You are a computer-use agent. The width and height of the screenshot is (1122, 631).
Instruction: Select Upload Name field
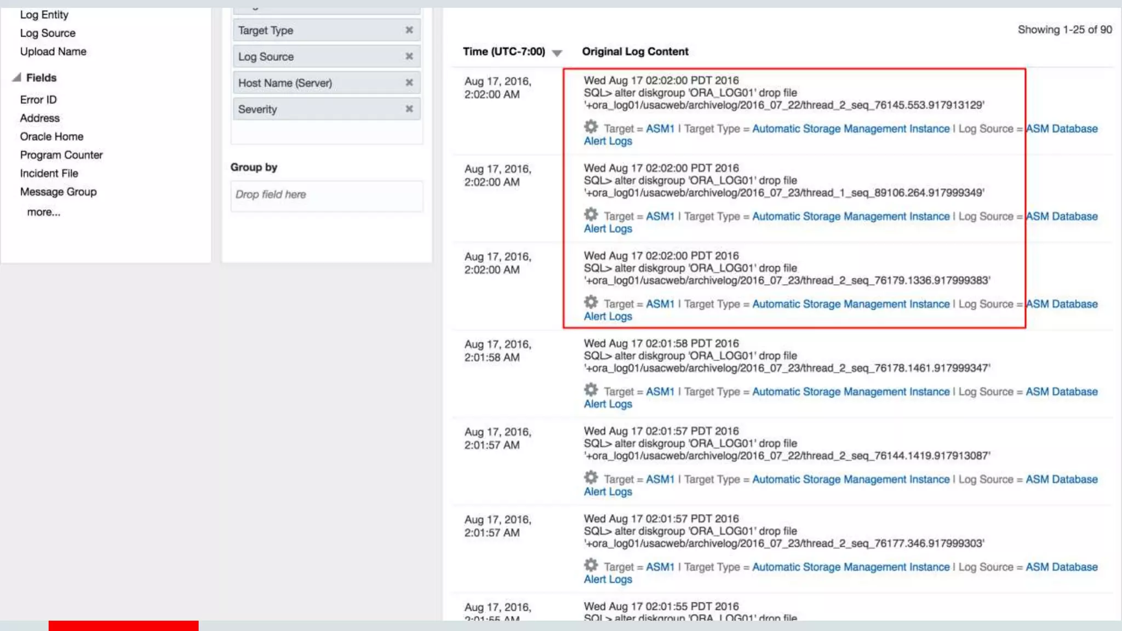point(53,51)
